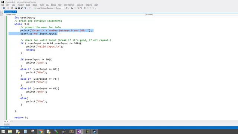Open the FILE menu

3,5
